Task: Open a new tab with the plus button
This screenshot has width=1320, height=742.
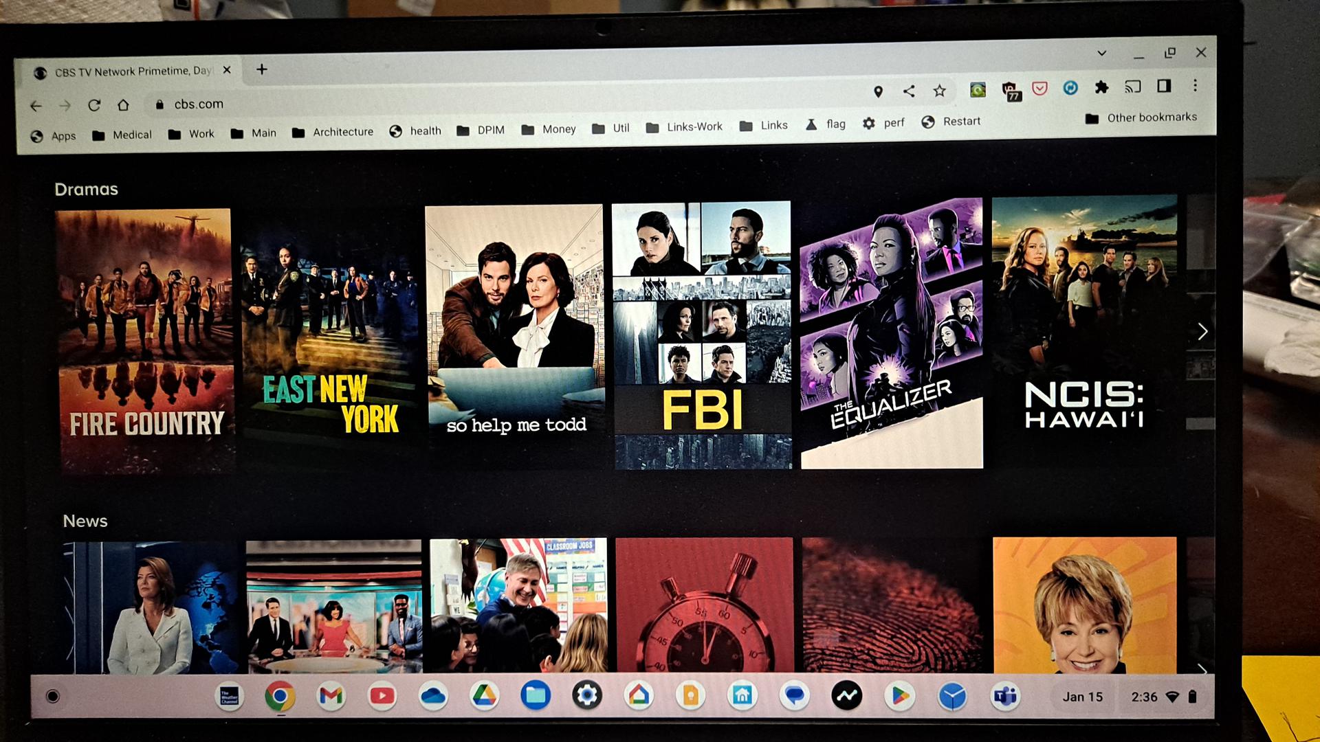Action: click(261, 69)
